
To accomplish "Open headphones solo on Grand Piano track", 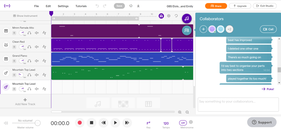I will (x=29, y=61).
